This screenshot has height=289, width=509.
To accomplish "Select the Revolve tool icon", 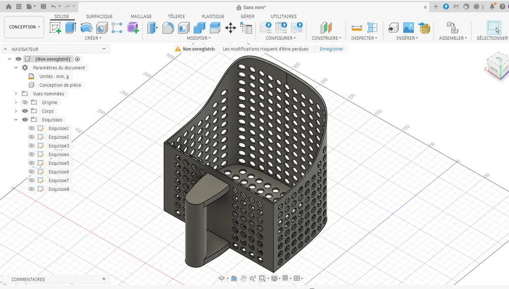I will (x=87, y=28).
